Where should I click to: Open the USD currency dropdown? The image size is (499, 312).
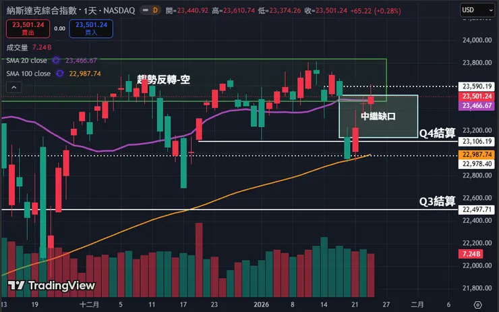[x=477, y=10]
